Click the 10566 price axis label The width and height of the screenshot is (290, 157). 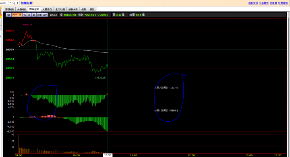tap(10, 40)
